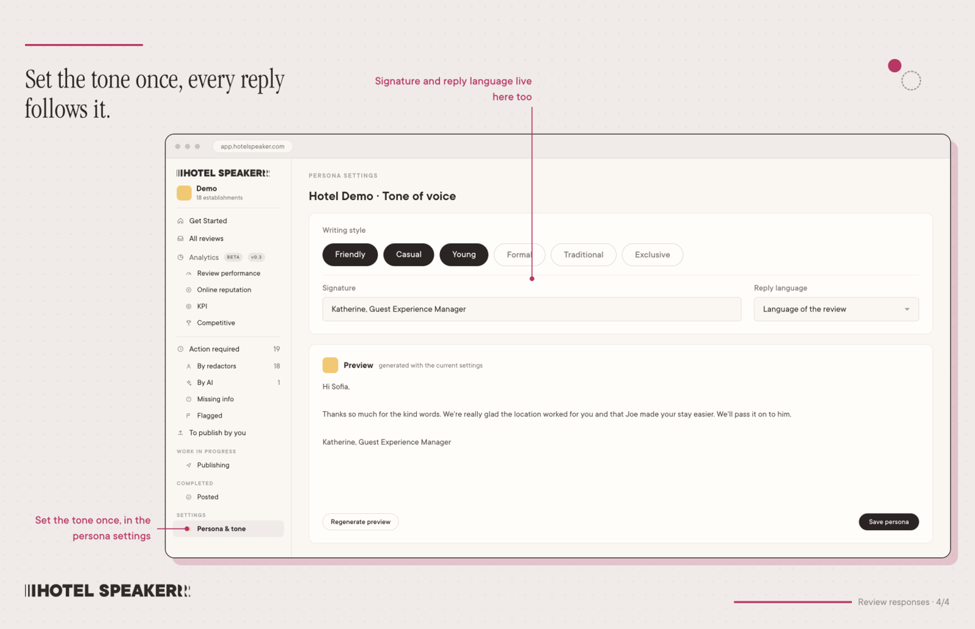The width and height of the screenshot is (975, 629).
Task: Click the preview signature 'Katherine, Guest Experience Manager'
Action: click(386, 442)
